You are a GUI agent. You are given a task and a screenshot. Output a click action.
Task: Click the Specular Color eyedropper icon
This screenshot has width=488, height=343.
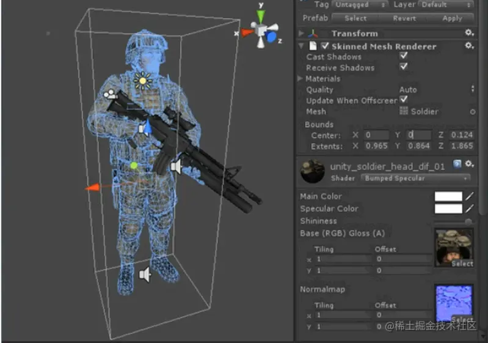point(470,208)
